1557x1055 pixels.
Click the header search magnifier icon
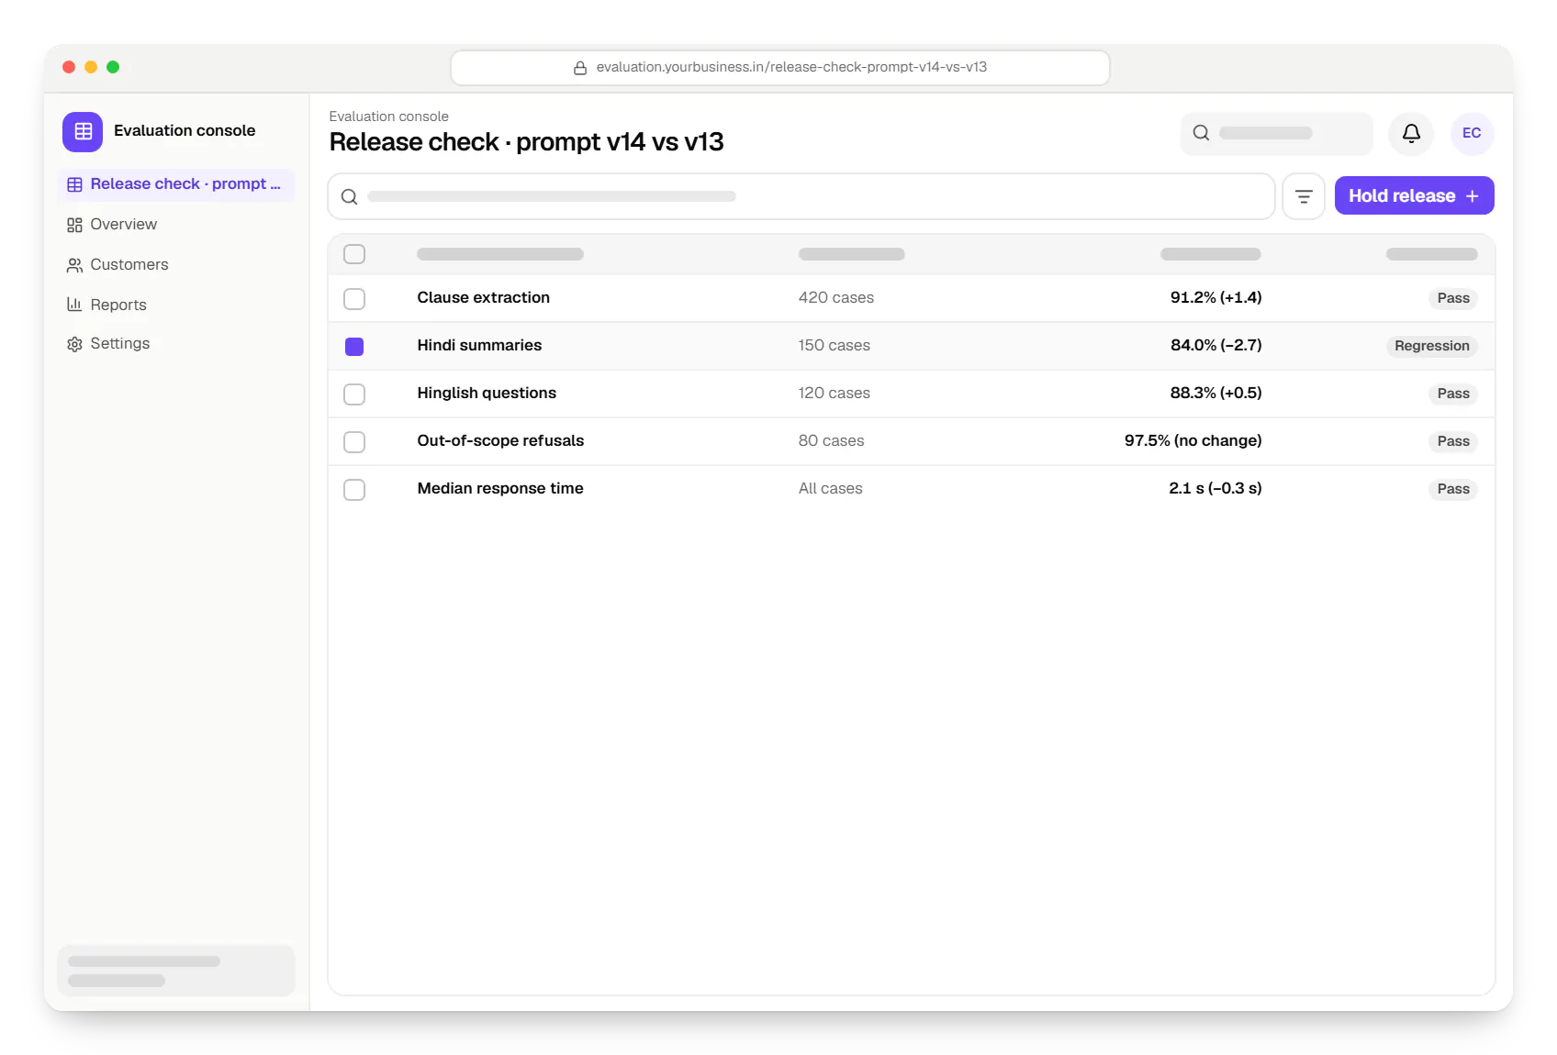[x=1201, y=133]
